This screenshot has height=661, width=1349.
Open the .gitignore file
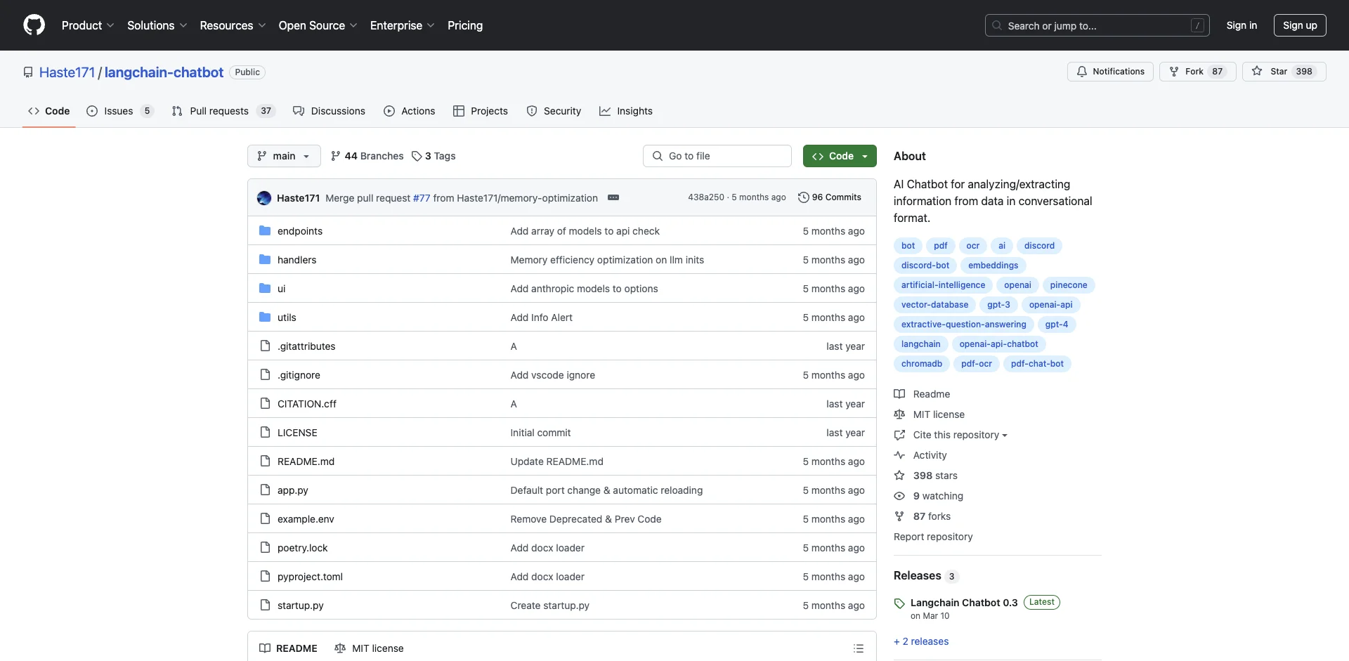299,375
